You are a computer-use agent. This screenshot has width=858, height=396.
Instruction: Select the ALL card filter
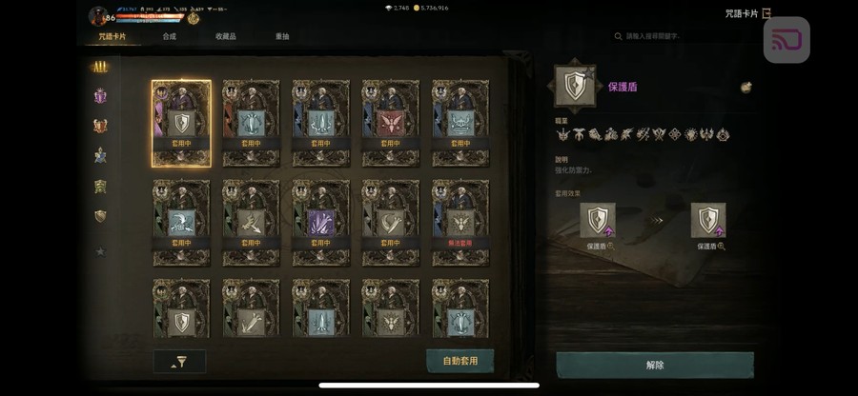point(100,68)
